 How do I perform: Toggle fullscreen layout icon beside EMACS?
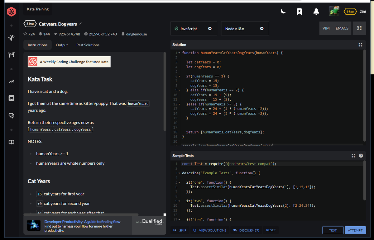coord(359,28)
